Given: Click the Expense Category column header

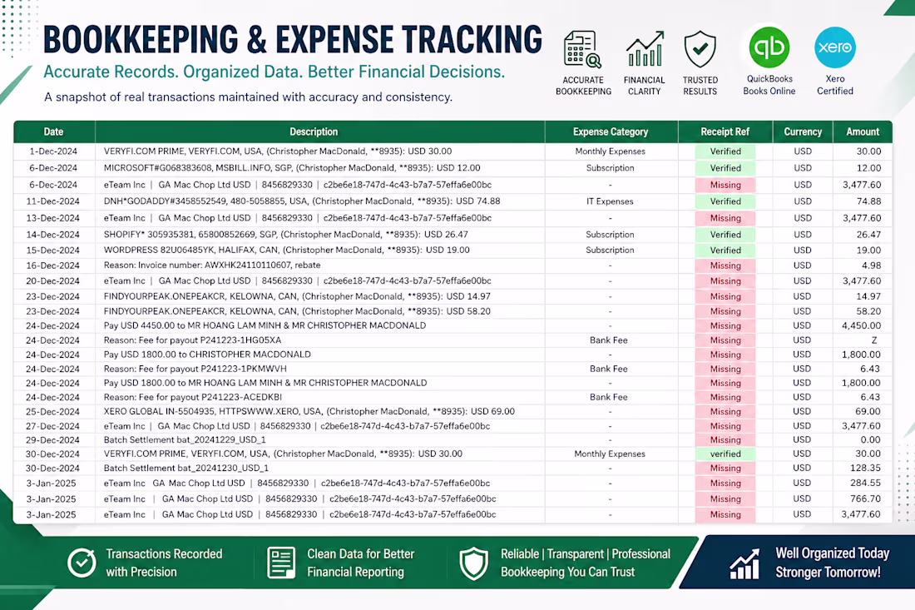Looking at the screenshot, I should [611, 132].
